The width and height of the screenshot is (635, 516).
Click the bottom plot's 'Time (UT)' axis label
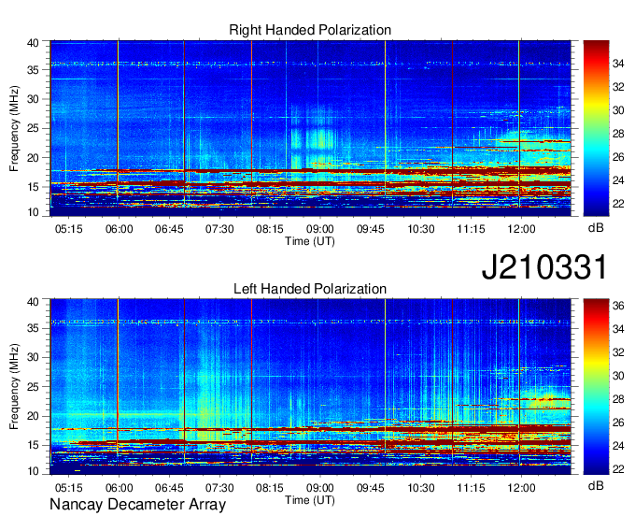310,500
